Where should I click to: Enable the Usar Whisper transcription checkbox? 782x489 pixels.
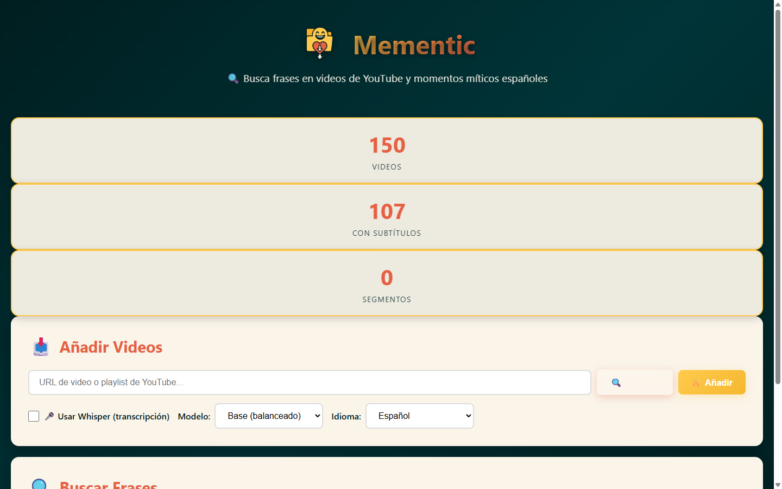pyautogui.click(x=34, y=416)
